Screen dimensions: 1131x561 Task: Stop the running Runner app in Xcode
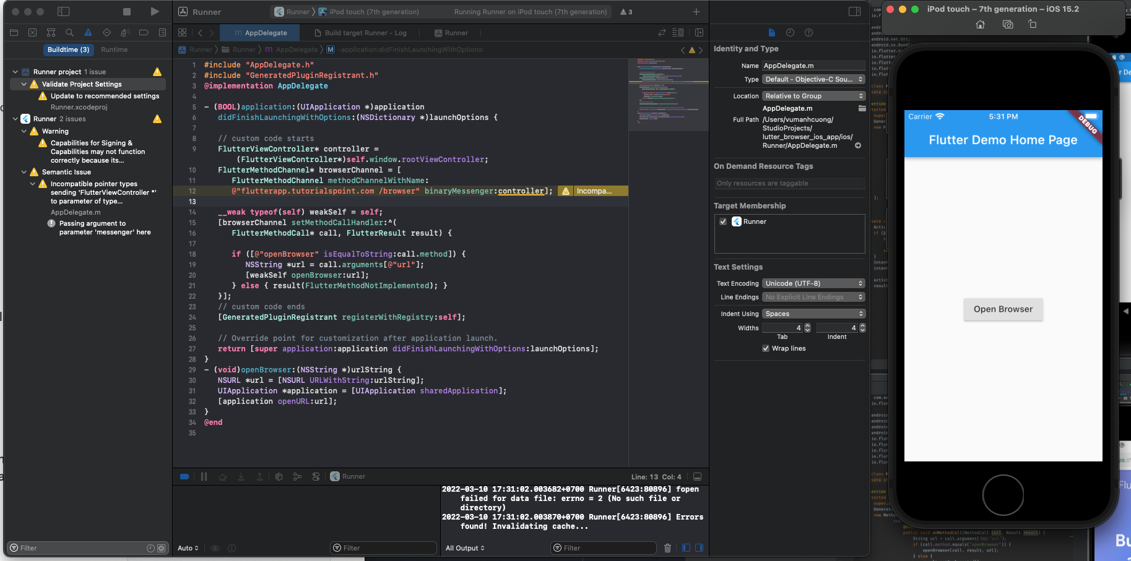127,12
